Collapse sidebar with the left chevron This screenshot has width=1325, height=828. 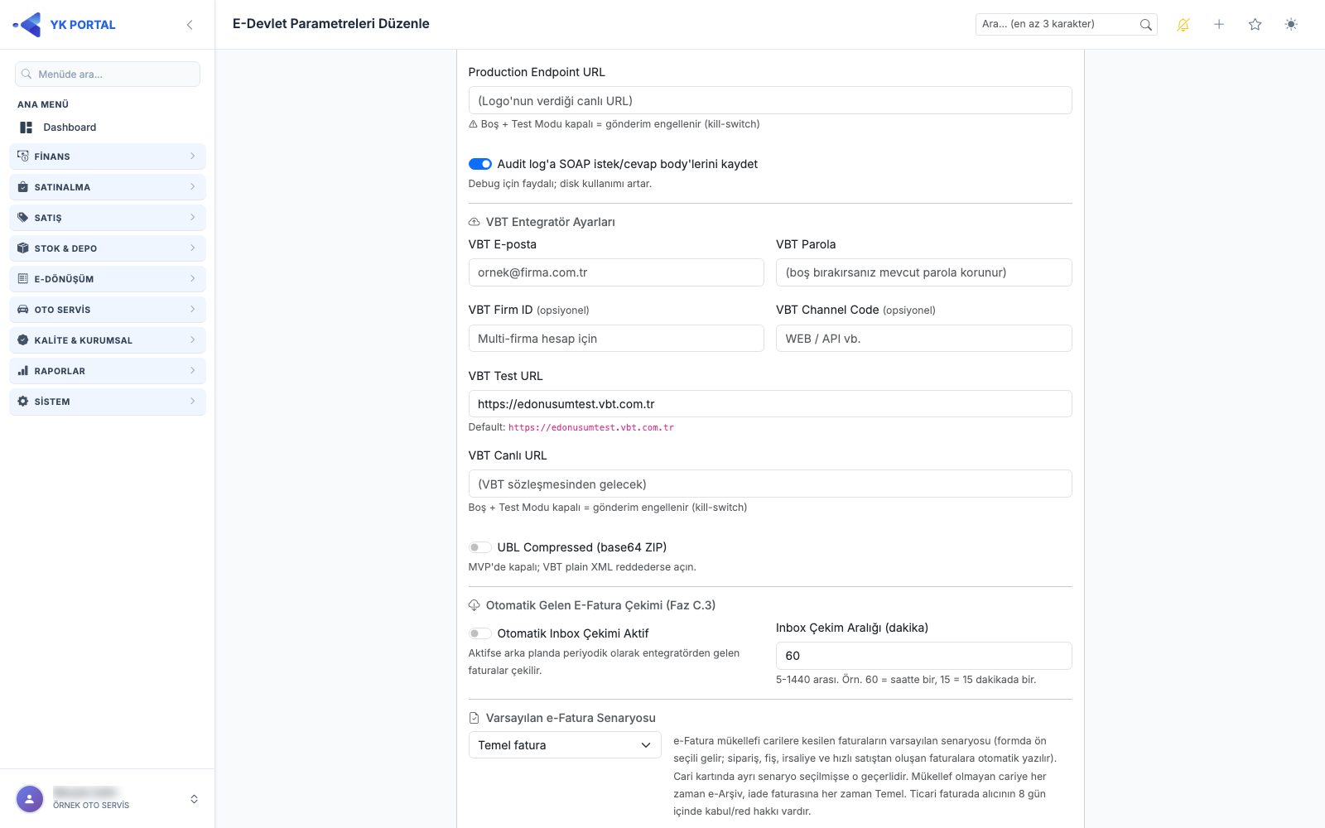click(190, 25)
